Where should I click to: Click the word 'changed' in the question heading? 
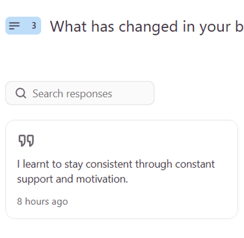click(x=148, y=27)
